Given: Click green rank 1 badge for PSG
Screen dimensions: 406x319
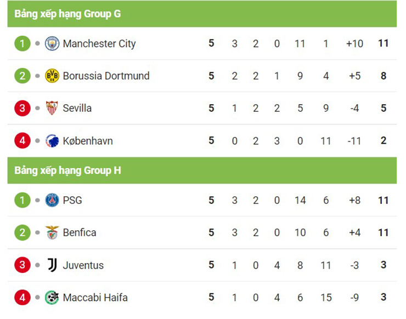Looking at the screenshot, I should (22, 200).
